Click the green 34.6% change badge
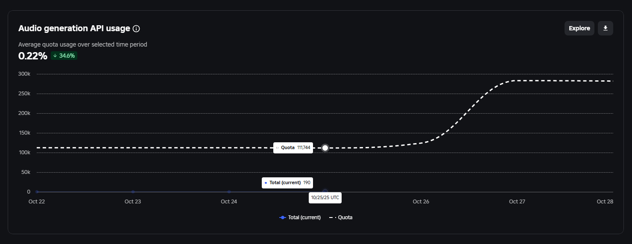The width and height of the screenshot is (632, 244). (x=64, y=56)
